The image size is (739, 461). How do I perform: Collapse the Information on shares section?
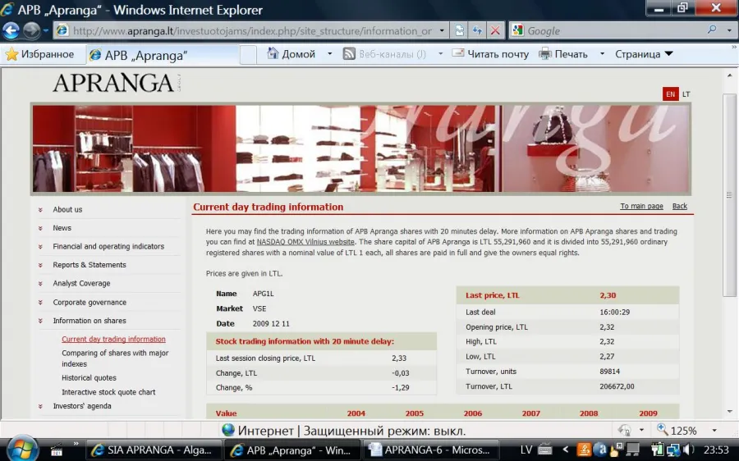[90, 321]
